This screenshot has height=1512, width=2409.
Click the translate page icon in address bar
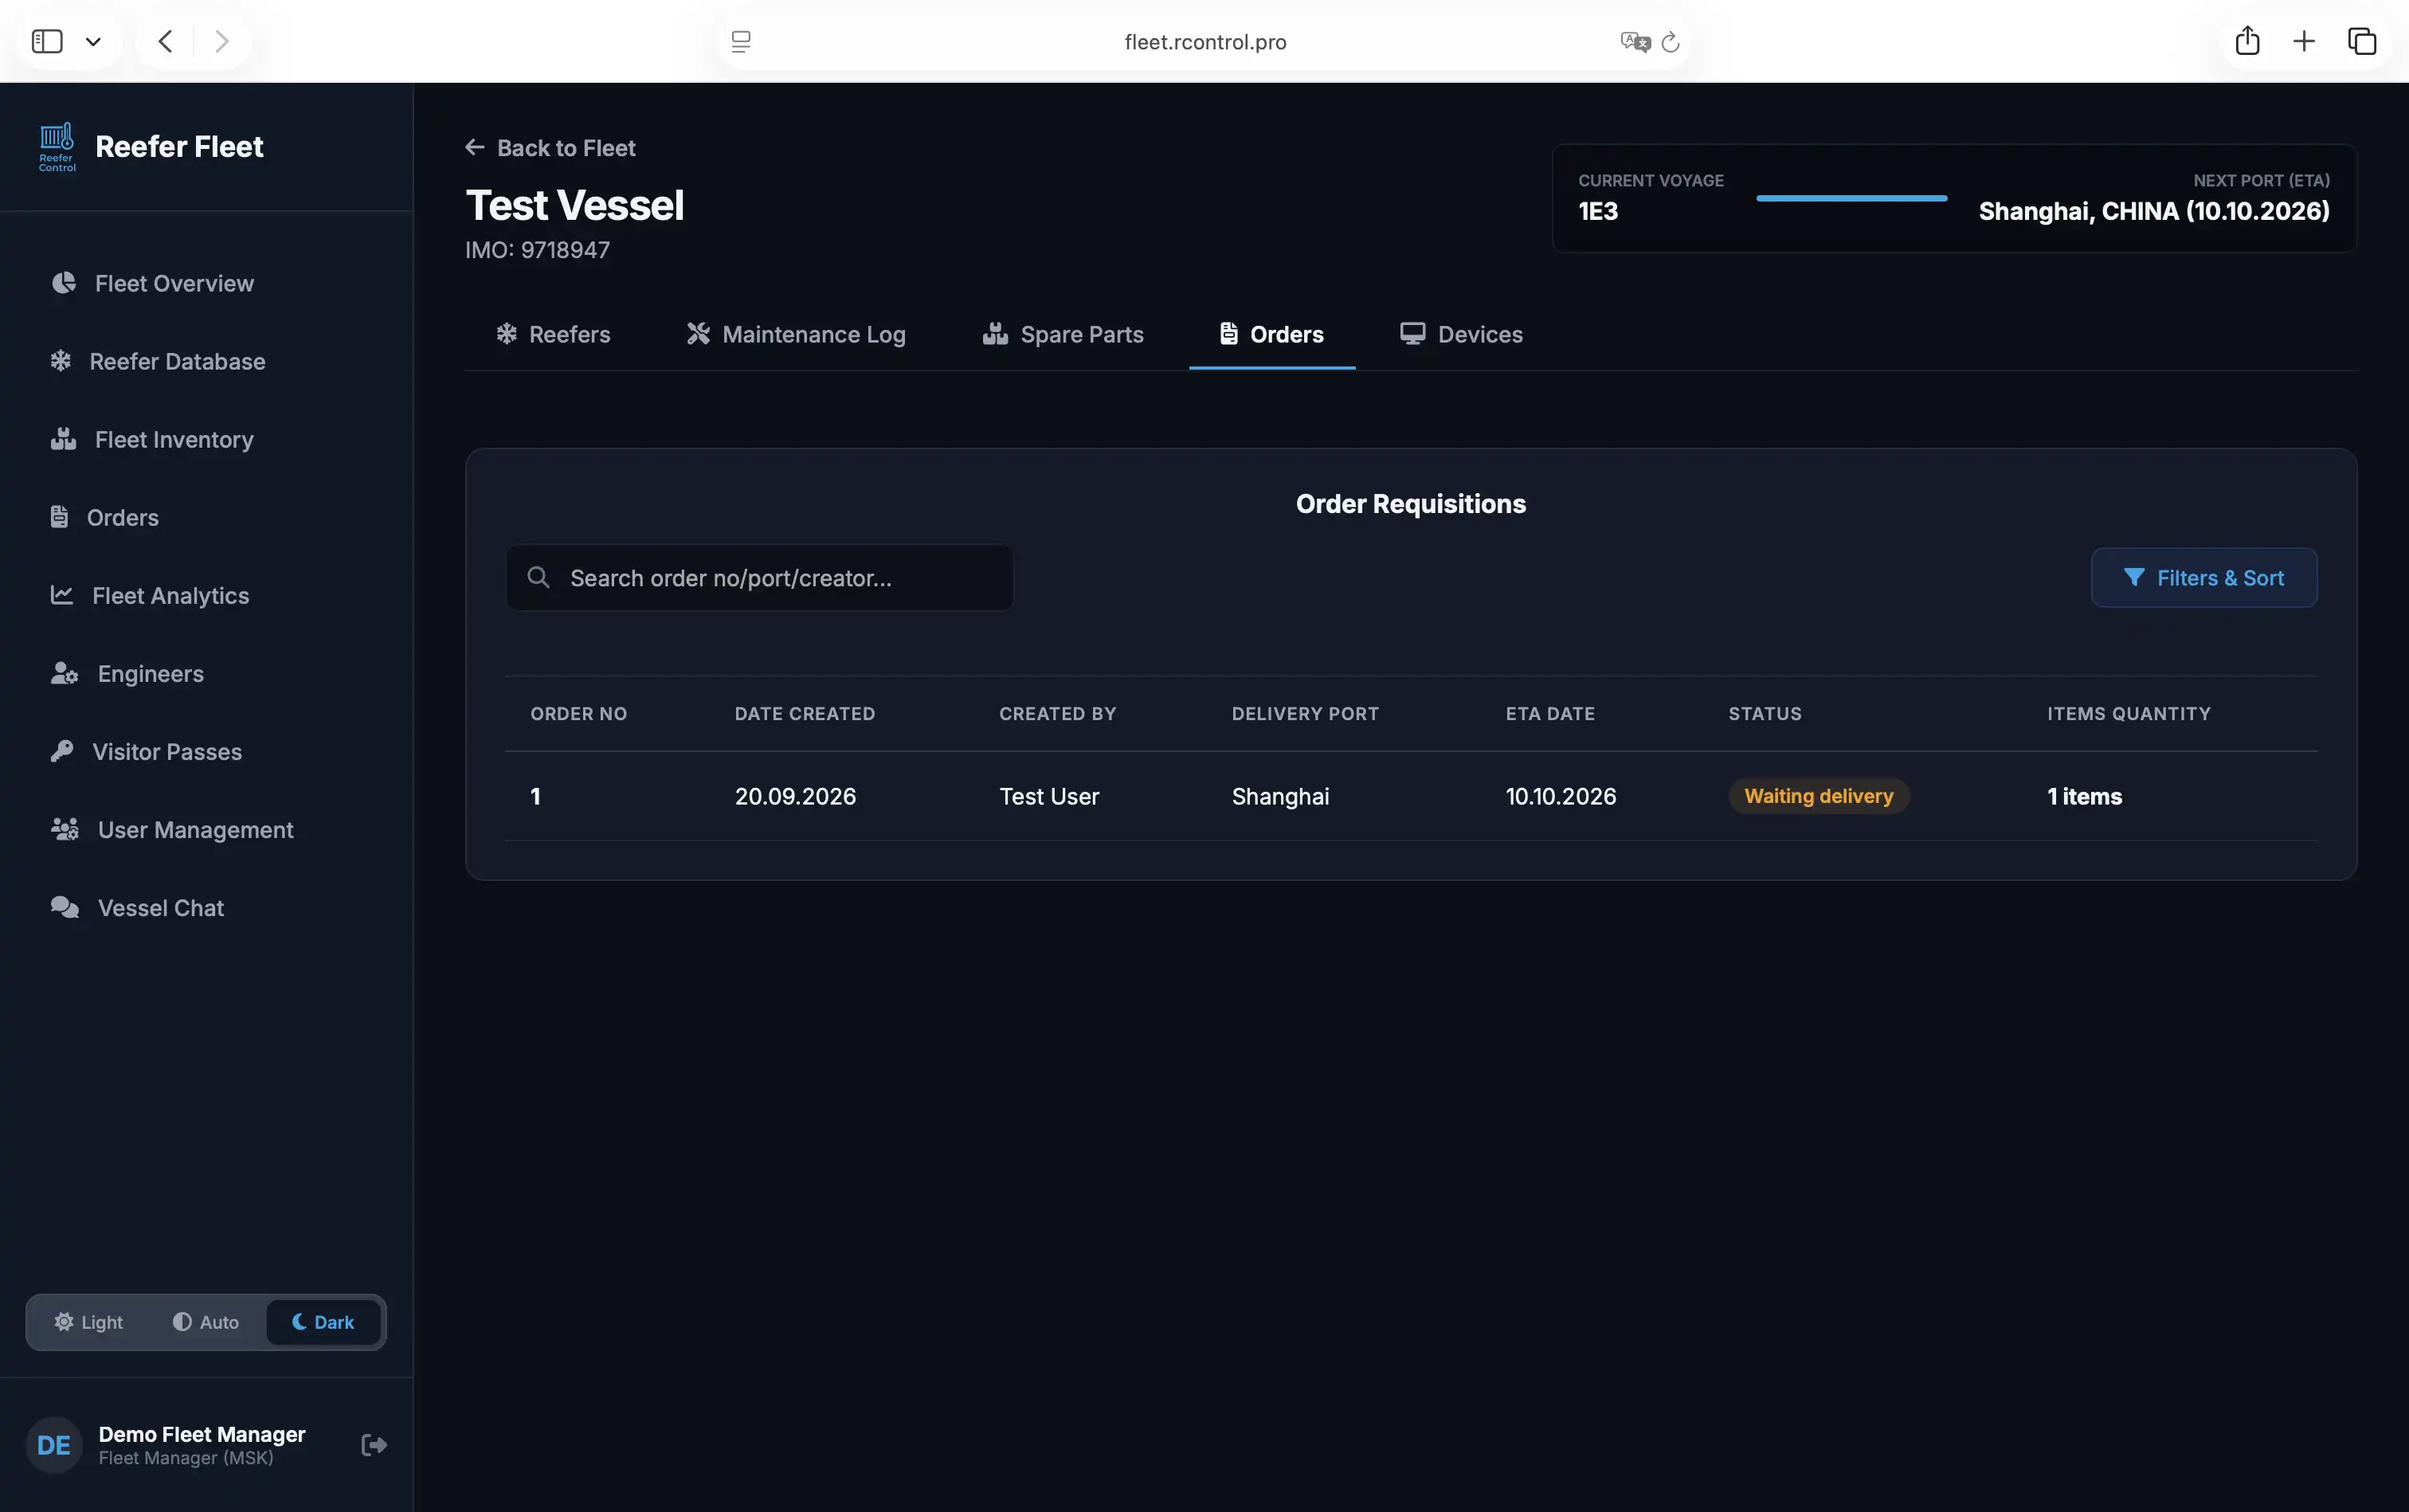1635,42
